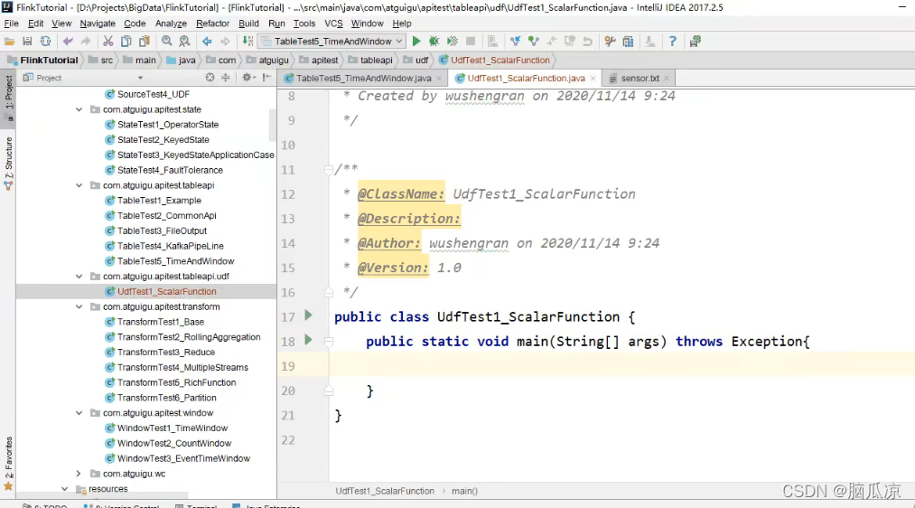
Task: Click the tableapi breadcrumb in navigation bar
Action: coord(370,61)
